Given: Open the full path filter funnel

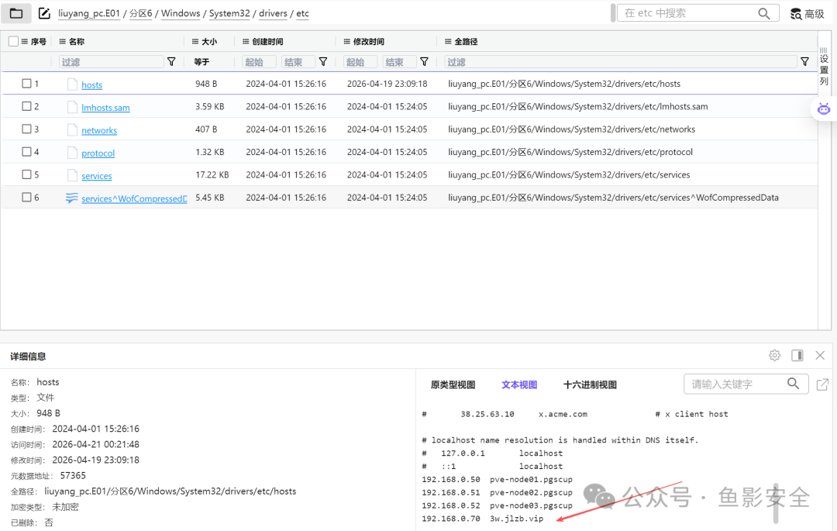Looking at the screenshot, I should pos(805,62).
